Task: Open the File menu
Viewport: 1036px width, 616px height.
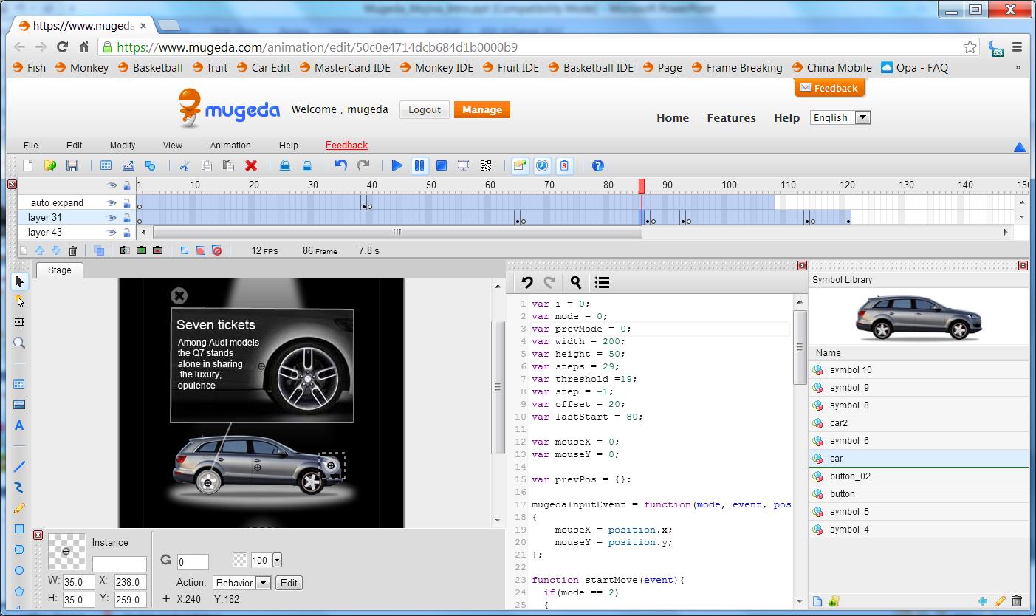Action: (x=30, y=145)
